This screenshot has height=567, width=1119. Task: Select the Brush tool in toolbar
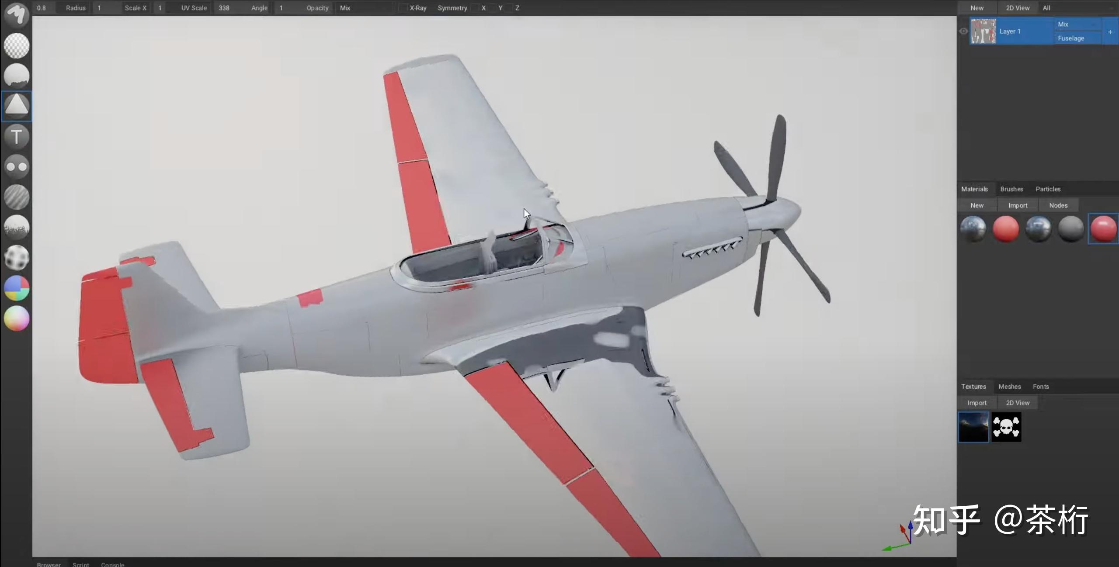pos(17,14)
